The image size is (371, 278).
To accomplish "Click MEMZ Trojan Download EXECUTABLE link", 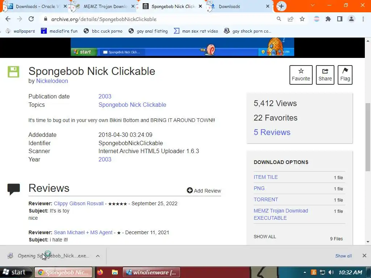I will (281, 214).
